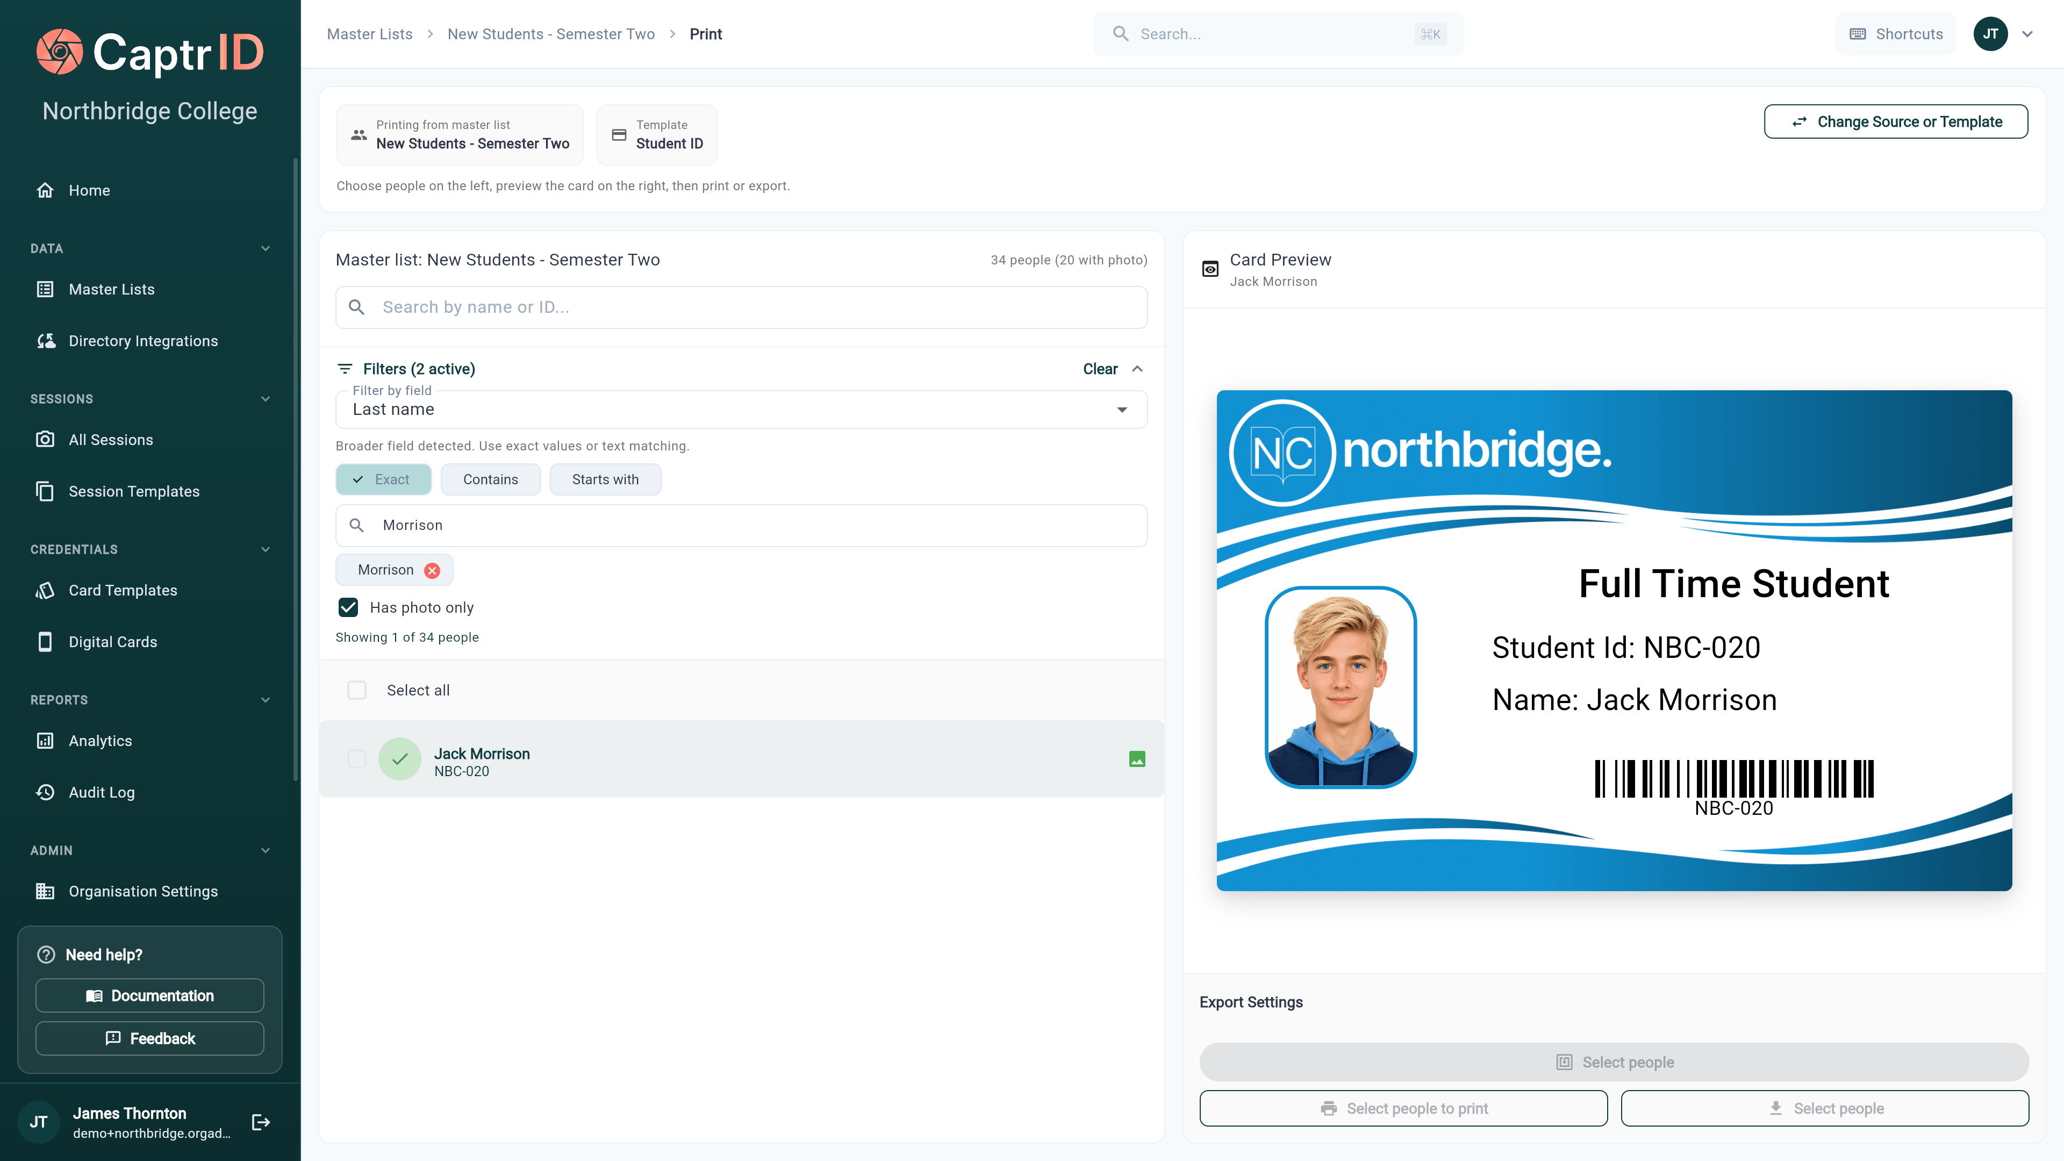Focus the global Search field
The height and width of the screenshot is (1161, 2064).
point(1278,34)
